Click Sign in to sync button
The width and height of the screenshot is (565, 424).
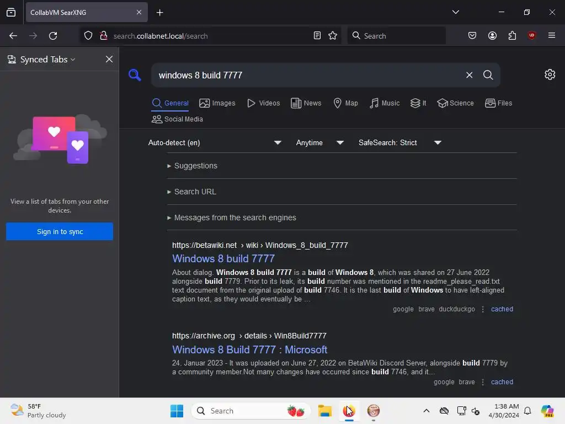(60, 231)
